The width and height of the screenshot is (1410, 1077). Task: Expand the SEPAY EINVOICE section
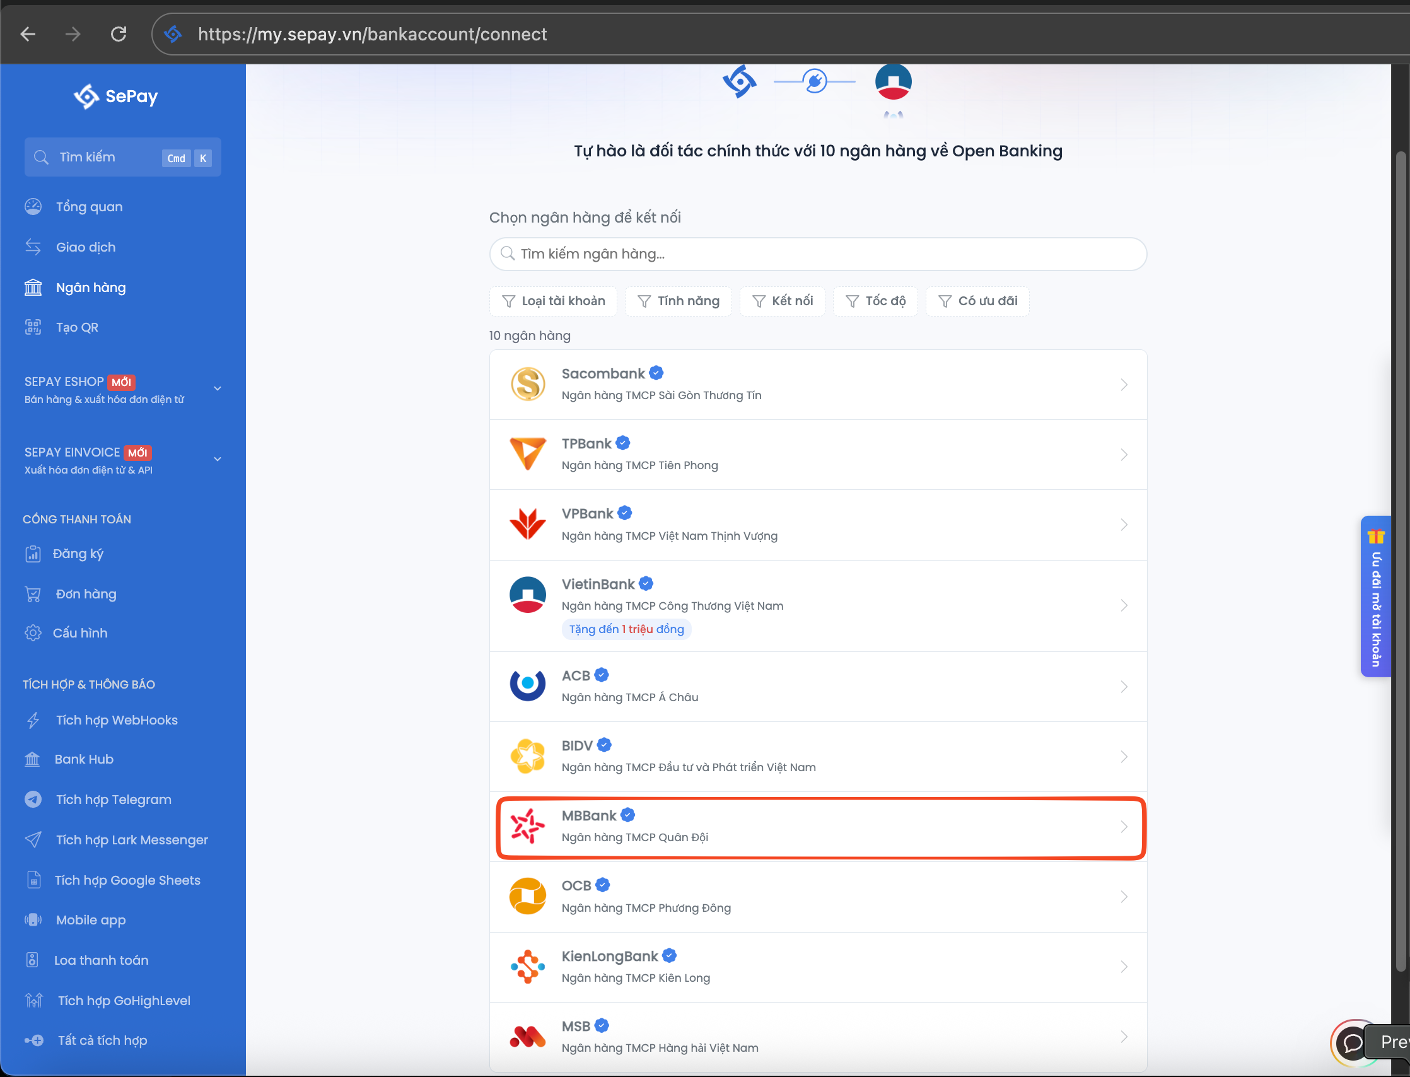[218, 459]
